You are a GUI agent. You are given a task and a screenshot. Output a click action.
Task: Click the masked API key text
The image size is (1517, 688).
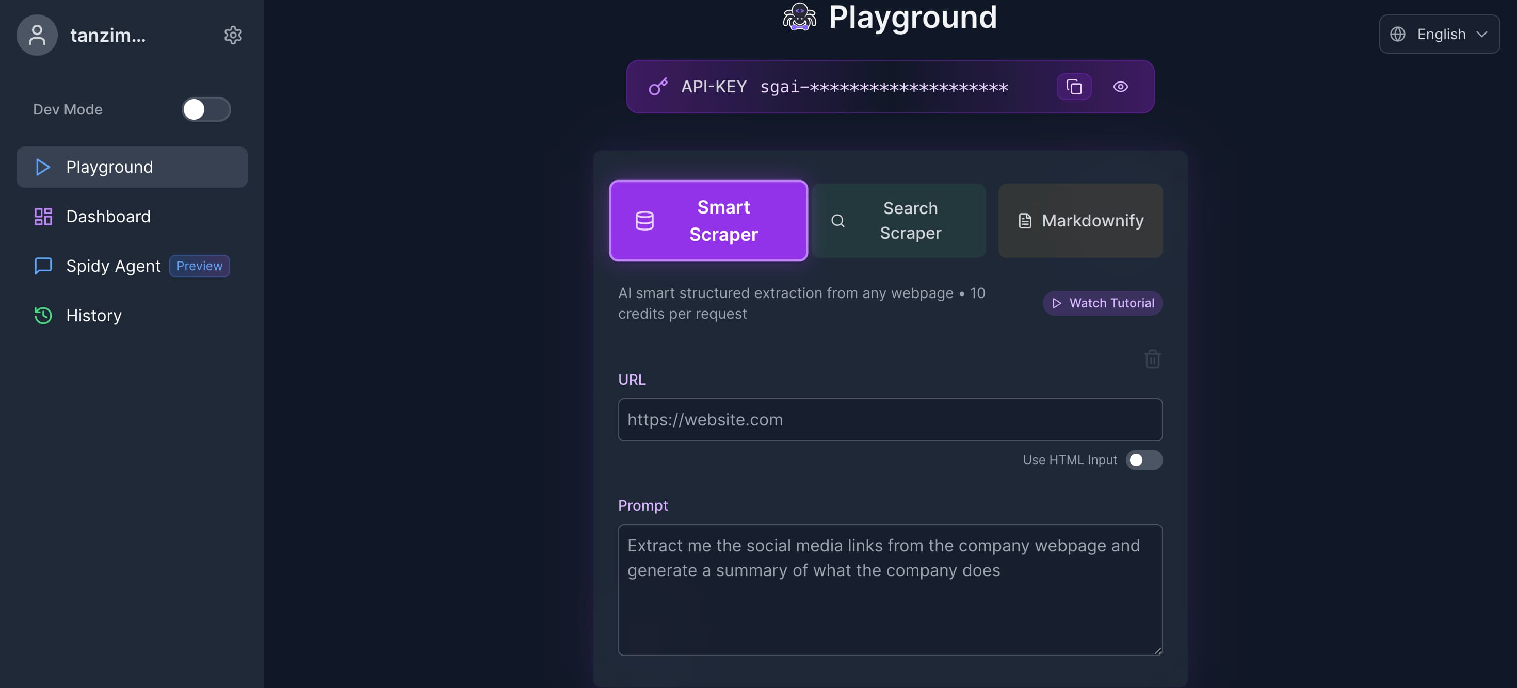884,87
